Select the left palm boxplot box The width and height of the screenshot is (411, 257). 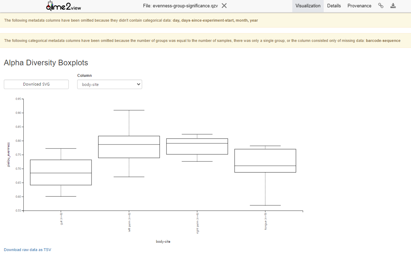[x=129, y=147]
